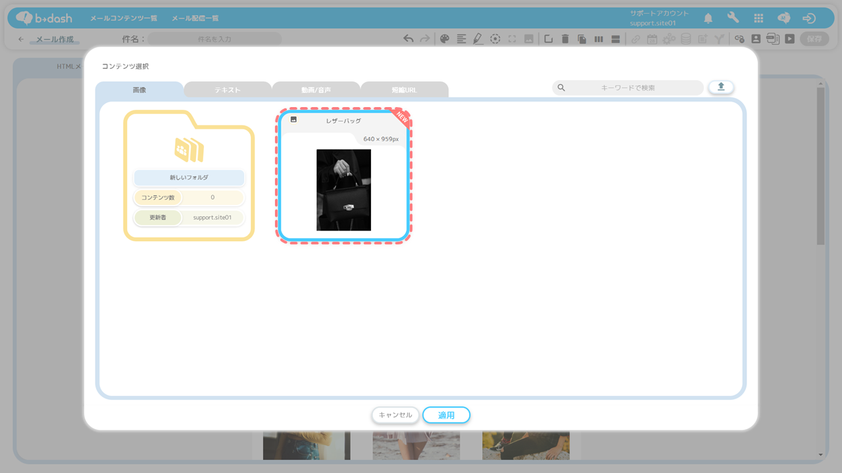
Task: Open the apps grid icon
Action: pos(758,18)
